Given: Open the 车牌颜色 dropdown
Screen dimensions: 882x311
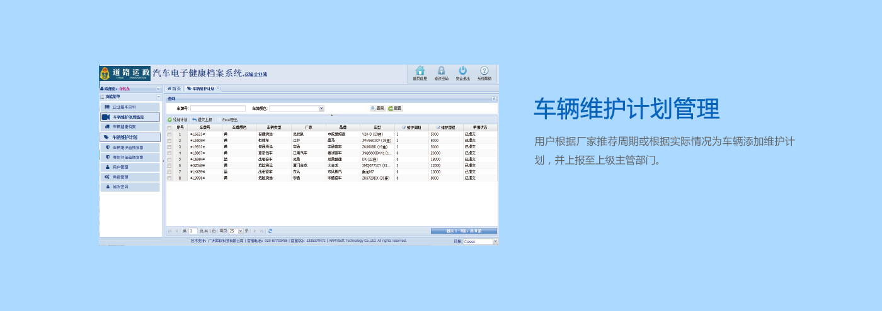Looking at the screenshot, I should (x=321, y=108).
